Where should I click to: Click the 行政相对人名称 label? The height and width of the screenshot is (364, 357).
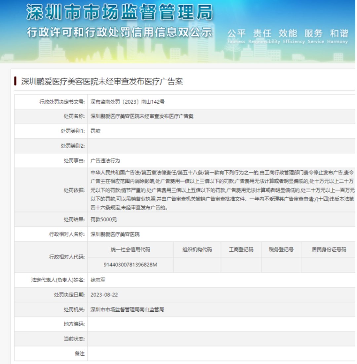(x=67, y=234)
